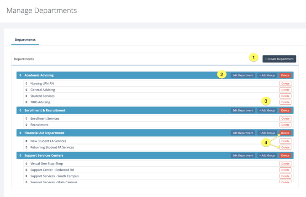Delete the Student Services group

[x=285, y=96]
